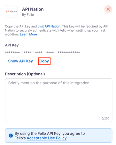Click the 'By using the Fello API Key' notice text
The width and height of the screenshot is (116, 145).
pos(50,136)
